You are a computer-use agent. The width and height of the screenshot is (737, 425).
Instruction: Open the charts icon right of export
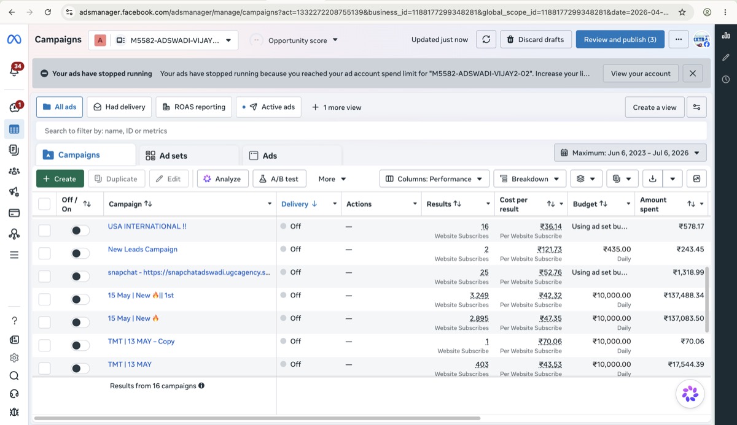(696, 179)
